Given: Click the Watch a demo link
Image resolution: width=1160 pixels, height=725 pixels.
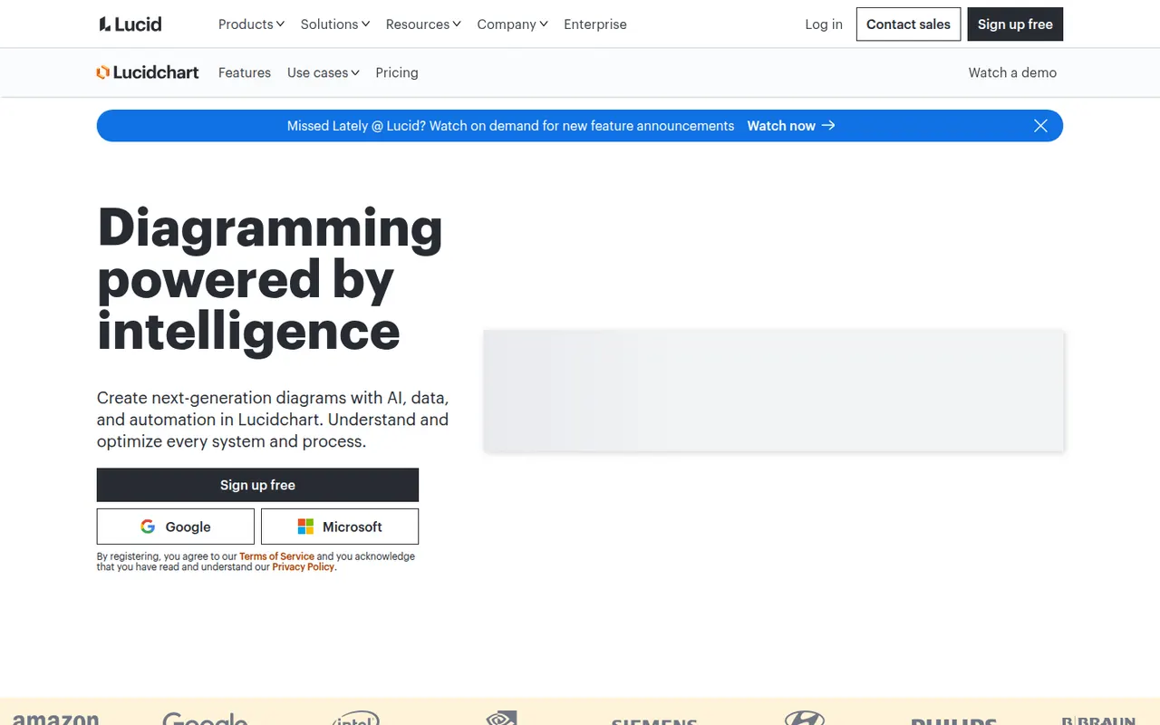Looking at the screenshot, I should tap(1012, 72).
